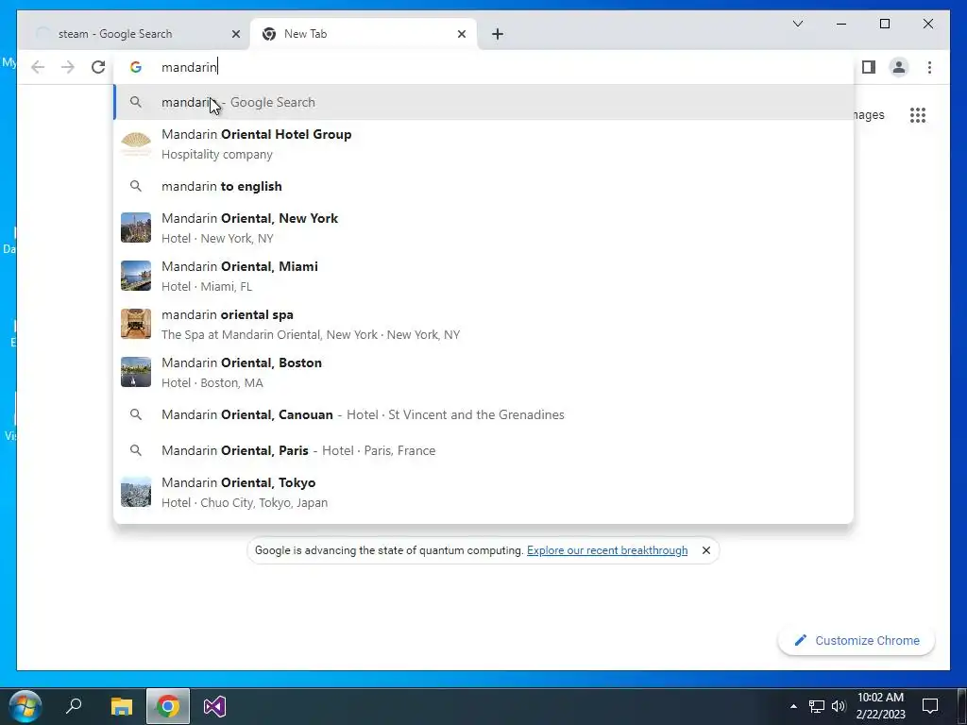The width and height of the screenshot is (967, 725).
Task: Open network status tray icon
Action: (x=817, y=706)
